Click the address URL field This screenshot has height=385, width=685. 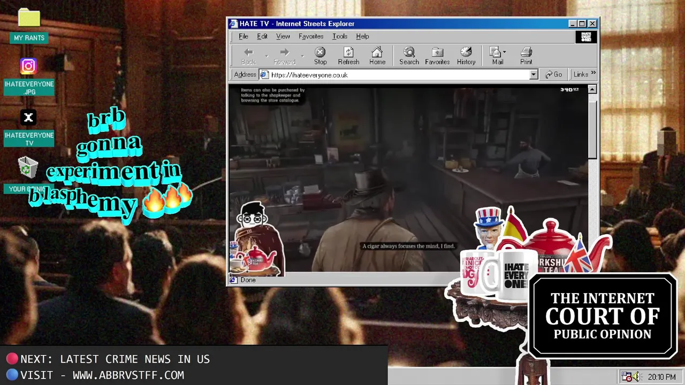[x=399, y=75]
